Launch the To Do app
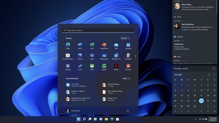219x123 pixels. pos(80,67)
